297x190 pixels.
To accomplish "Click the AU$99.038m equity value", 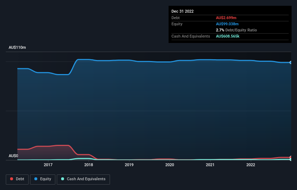I will (227, 24).
